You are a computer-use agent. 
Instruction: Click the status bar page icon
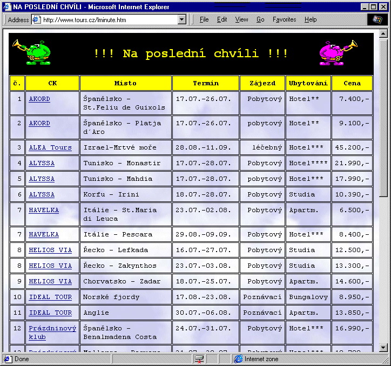pos(8,359)
